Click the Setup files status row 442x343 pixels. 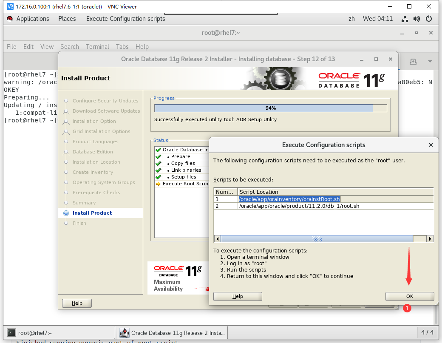(182, 177)
